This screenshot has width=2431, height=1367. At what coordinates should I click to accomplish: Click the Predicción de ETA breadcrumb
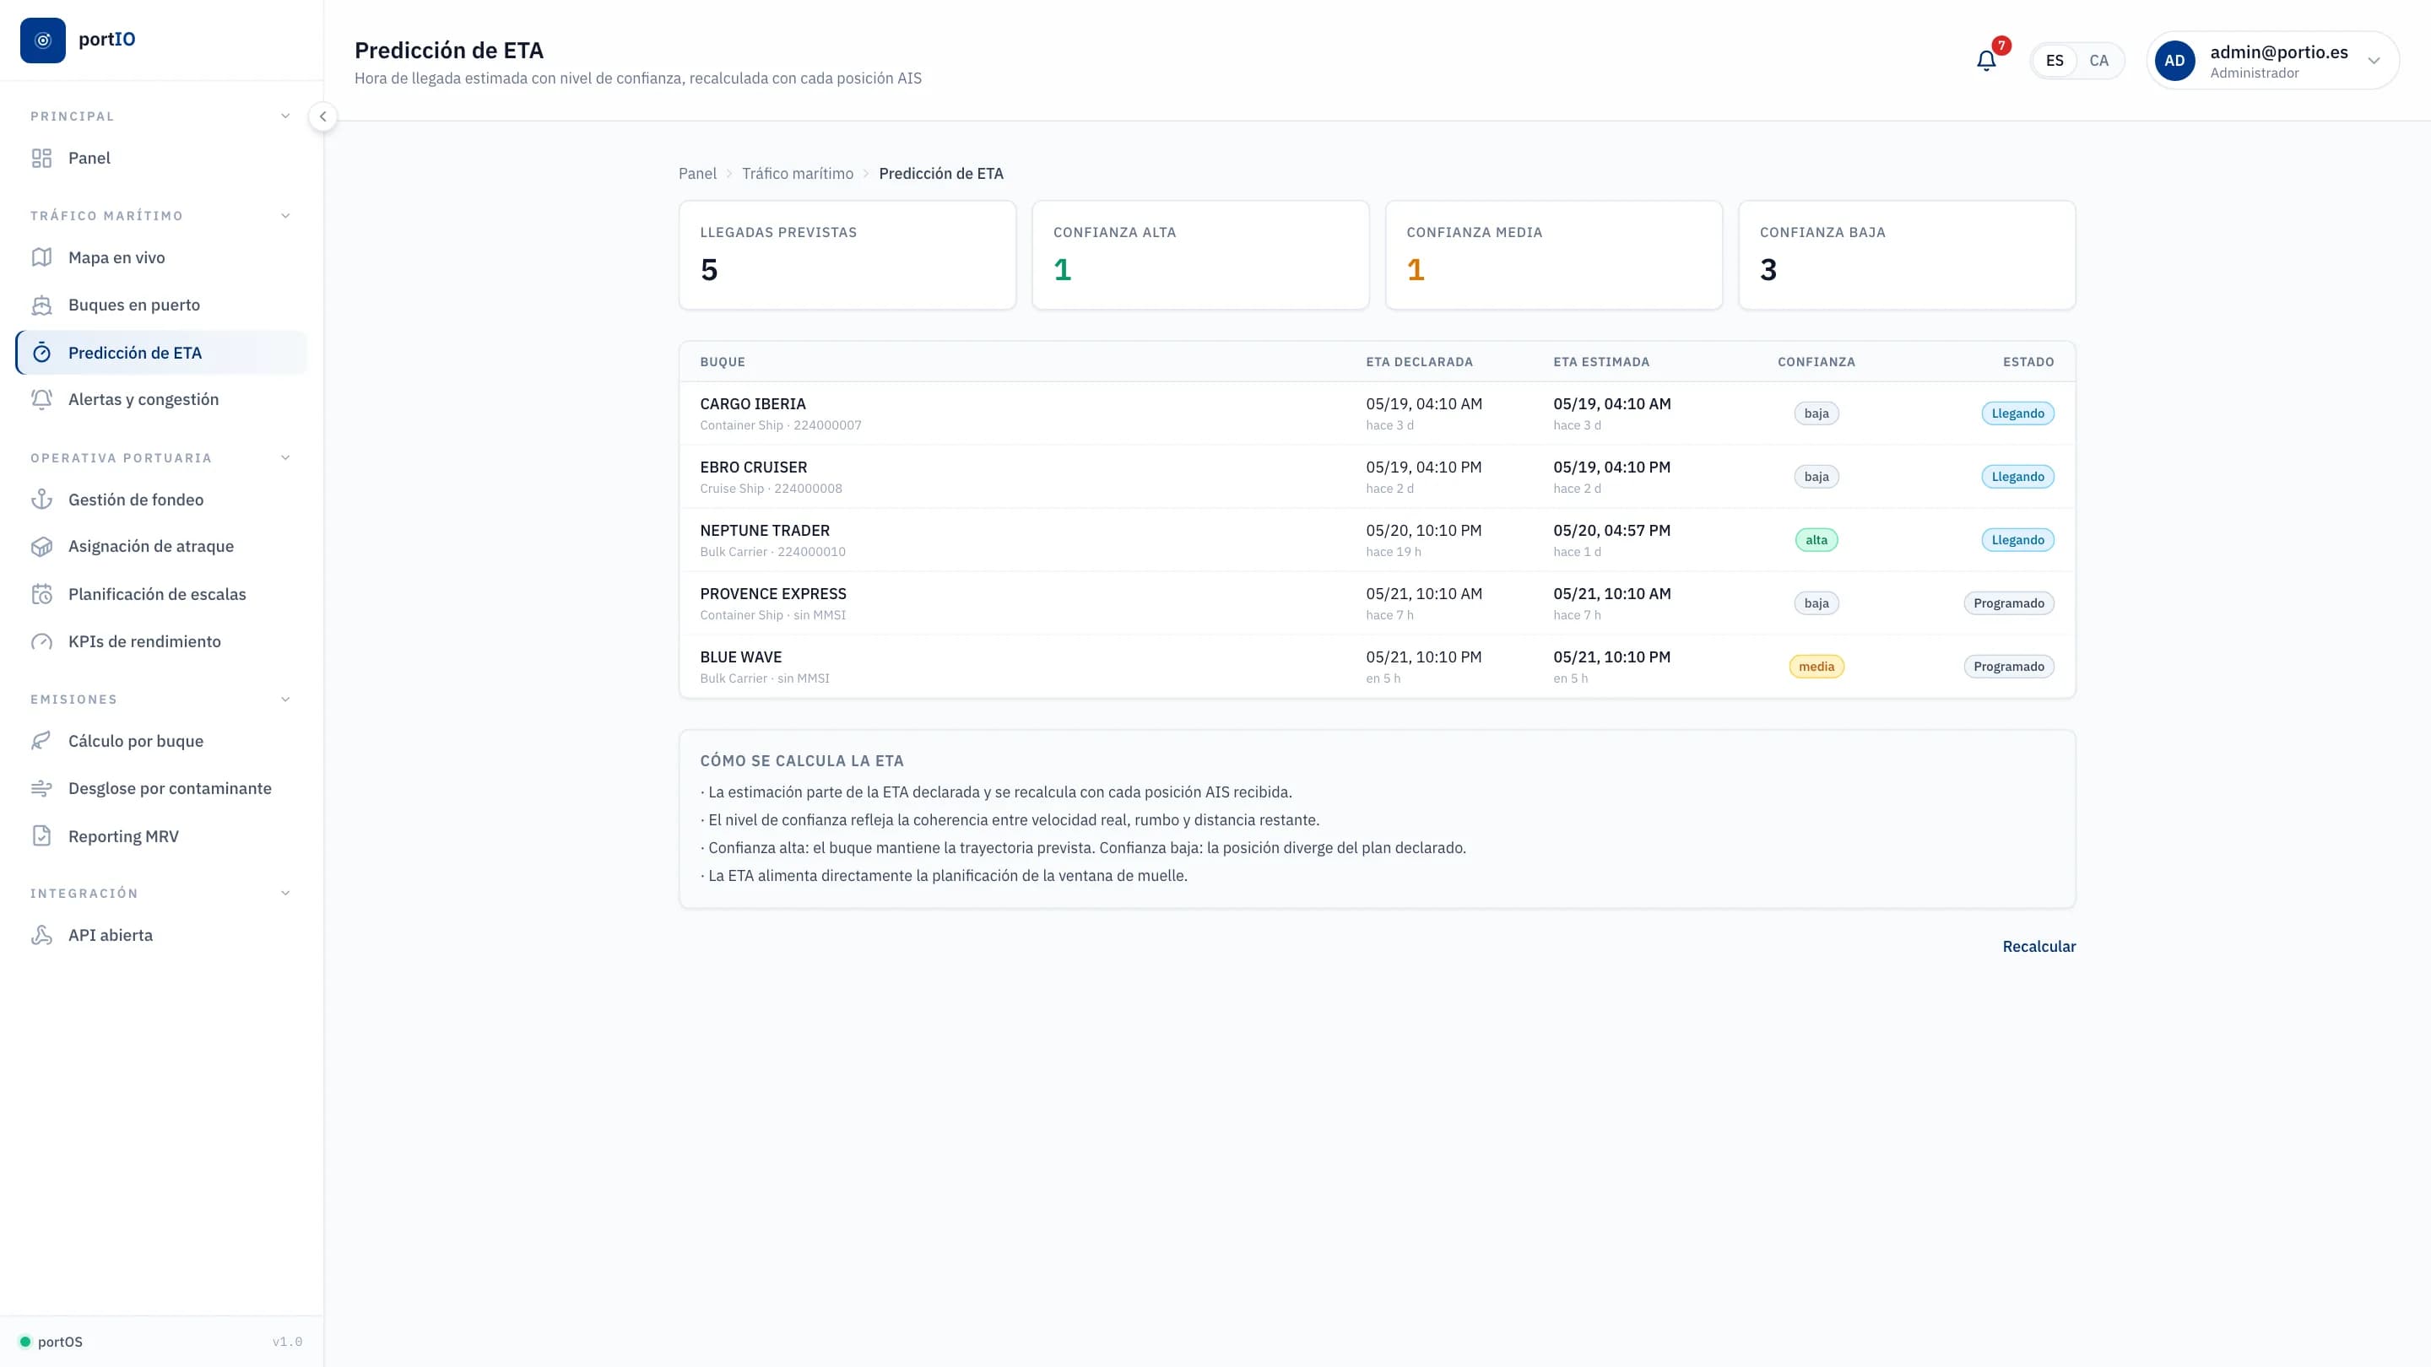coord(941,174)
